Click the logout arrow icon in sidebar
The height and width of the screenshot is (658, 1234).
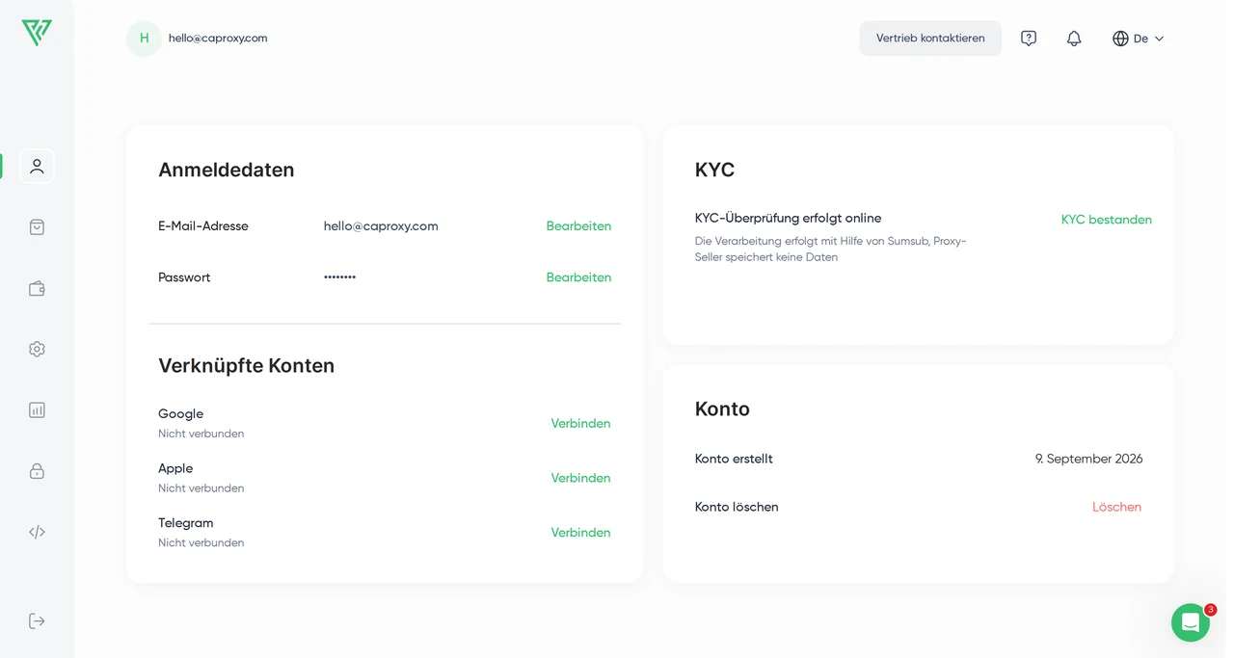pos(37,620)
